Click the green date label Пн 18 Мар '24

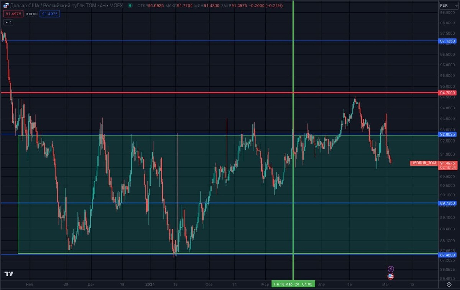coord(293,284)
